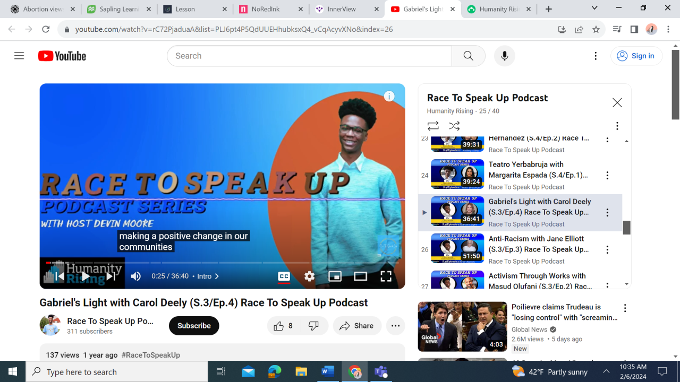The image size is (680, 382).
Task: Click the Sign in button
Action: pos(636,56)
